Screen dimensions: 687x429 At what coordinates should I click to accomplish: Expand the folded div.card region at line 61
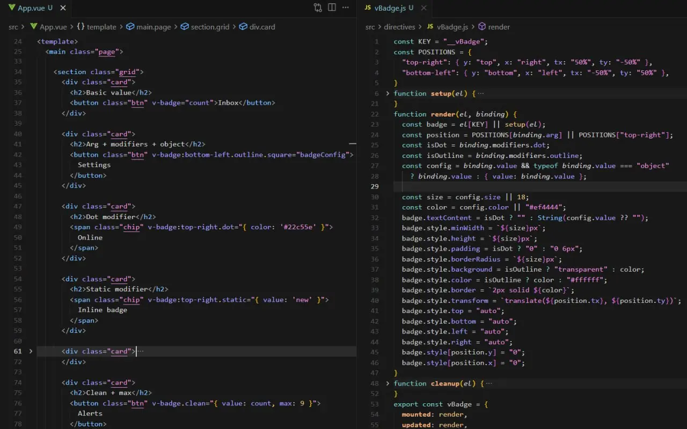click(31, 351)
